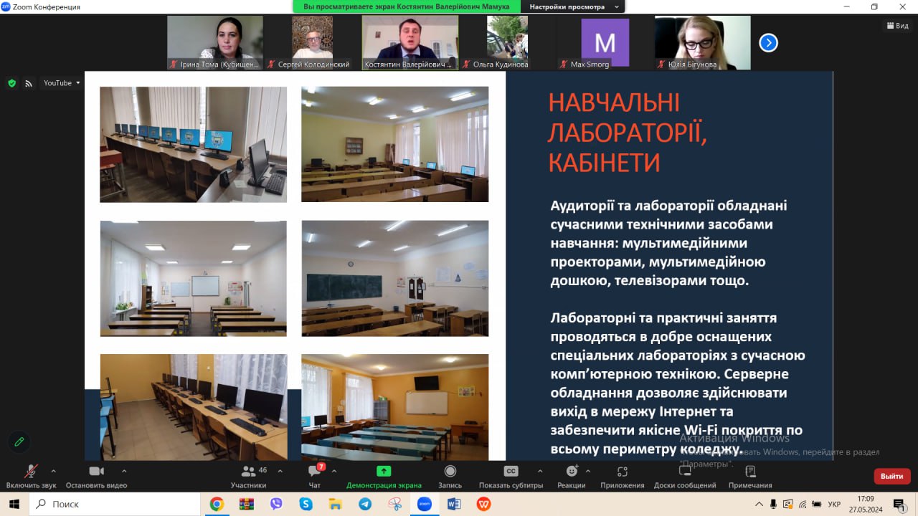Open the YouTube live stream dropdown
This screenshot has height=516, width=918.
62,83
